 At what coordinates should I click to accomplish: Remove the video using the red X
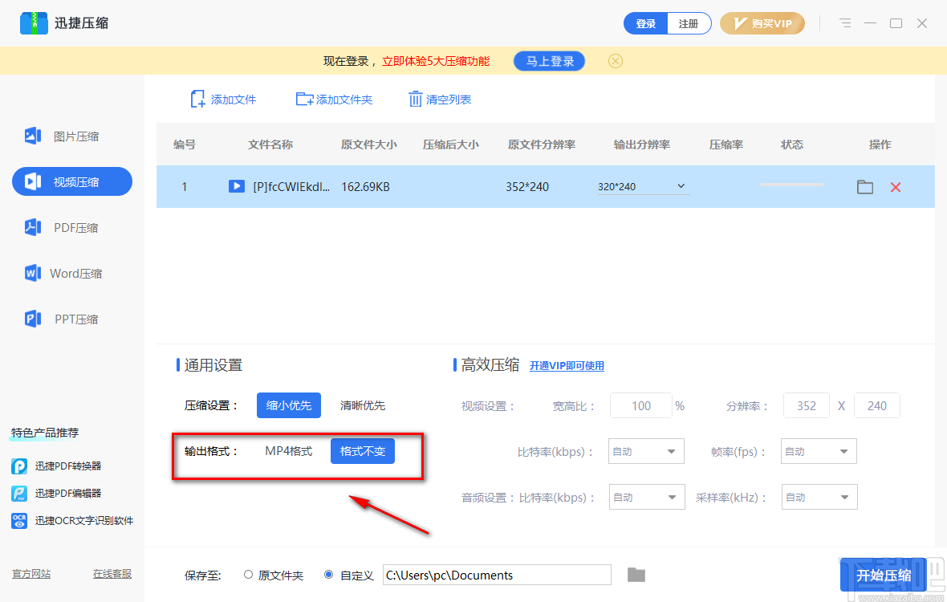coord(895,186)
